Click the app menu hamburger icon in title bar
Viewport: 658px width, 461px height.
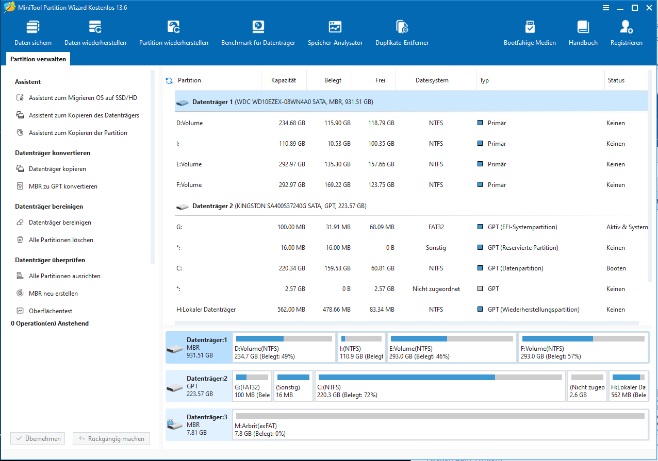click(606, 8)
